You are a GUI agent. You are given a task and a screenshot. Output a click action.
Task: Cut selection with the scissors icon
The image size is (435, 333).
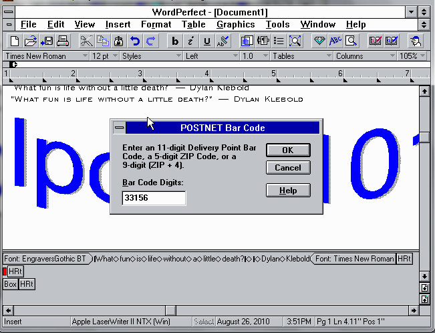(x=86, y=41)
